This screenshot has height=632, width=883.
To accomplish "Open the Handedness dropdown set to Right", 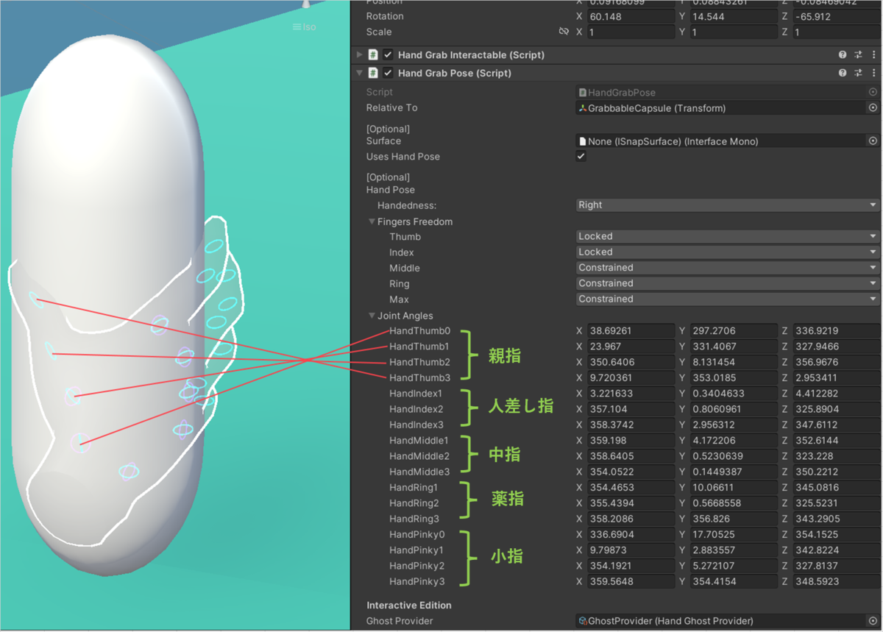I will (x=727, y=205).
